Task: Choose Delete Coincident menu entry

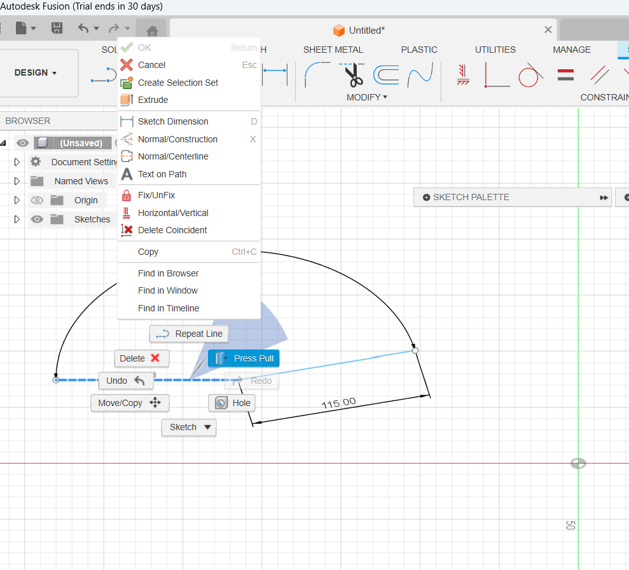Action: click(188, 230)
